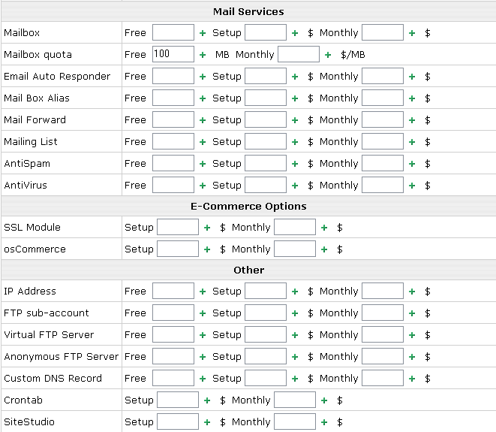The height and width of the screenshot is (432, 496).
Task: Click plus icon next to AntiSpam Setup field
Action: [295, 164]
